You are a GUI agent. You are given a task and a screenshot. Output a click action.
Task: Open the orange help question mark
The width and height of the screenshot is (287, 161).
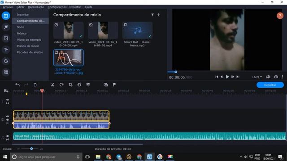point(280,16)
